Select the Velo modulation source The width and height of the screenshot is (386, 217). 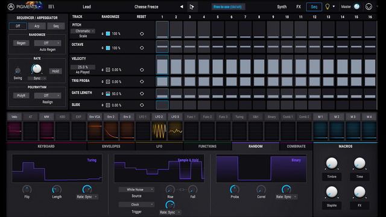[x=14, y=117]
